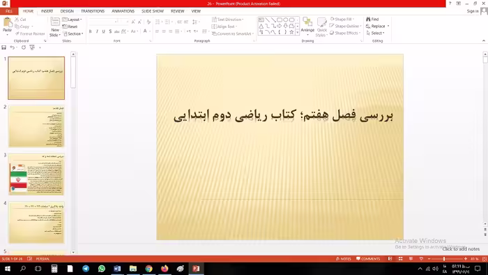The width and height of the screenshot is (488, 275).
Task: Insert a New Slide
Action: click(x=55, y=27)
